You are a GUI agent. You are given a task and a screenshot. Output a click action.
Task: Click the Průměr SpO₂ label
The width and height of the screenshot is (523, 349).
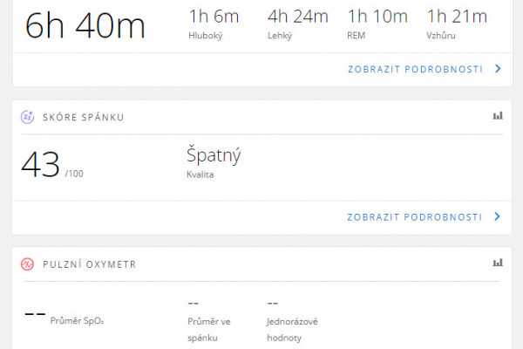coord(77,320)
